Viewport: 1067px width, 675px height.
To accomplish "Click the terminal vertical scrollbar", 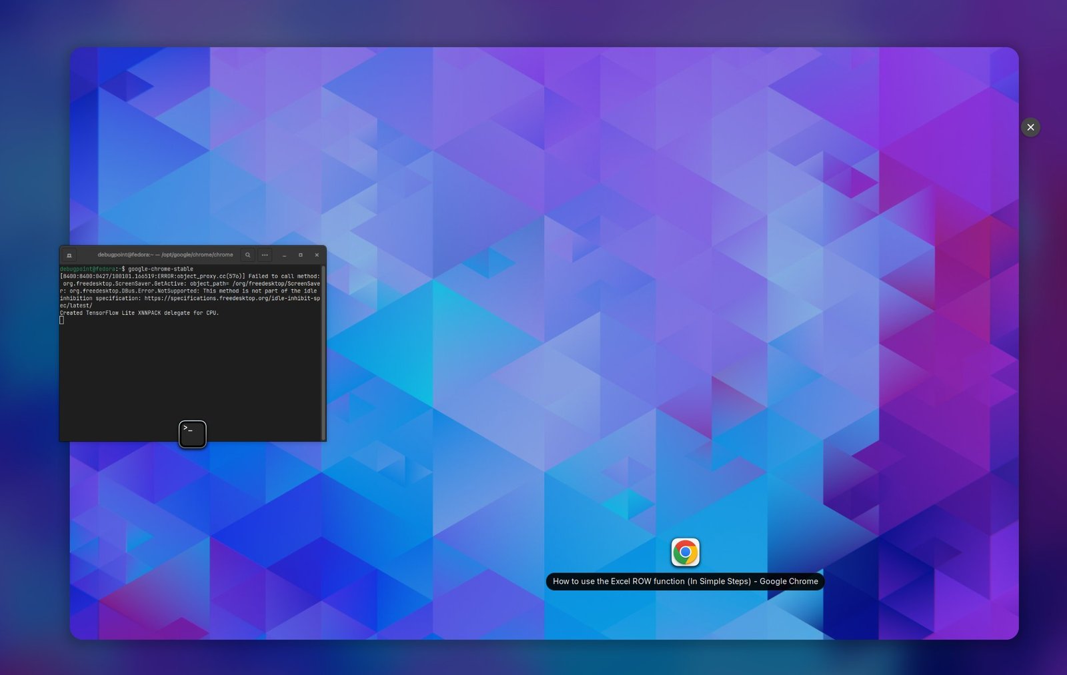I will point(323,346).
